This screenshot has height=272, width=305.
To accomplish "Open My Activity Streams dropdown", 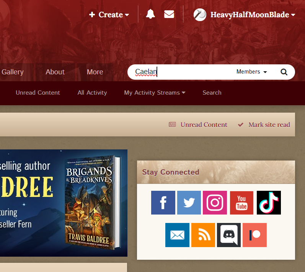I will [155, 93].
